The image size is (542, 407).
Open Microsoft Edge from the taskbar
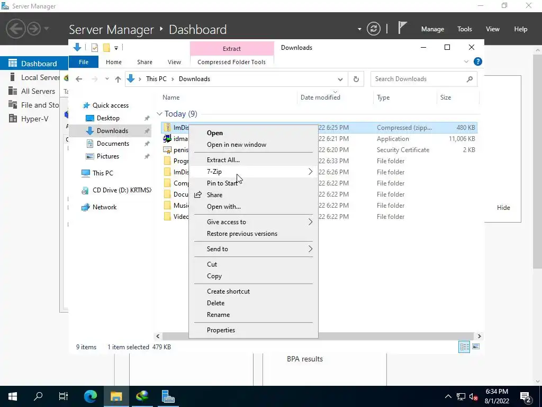pos(91,396)
